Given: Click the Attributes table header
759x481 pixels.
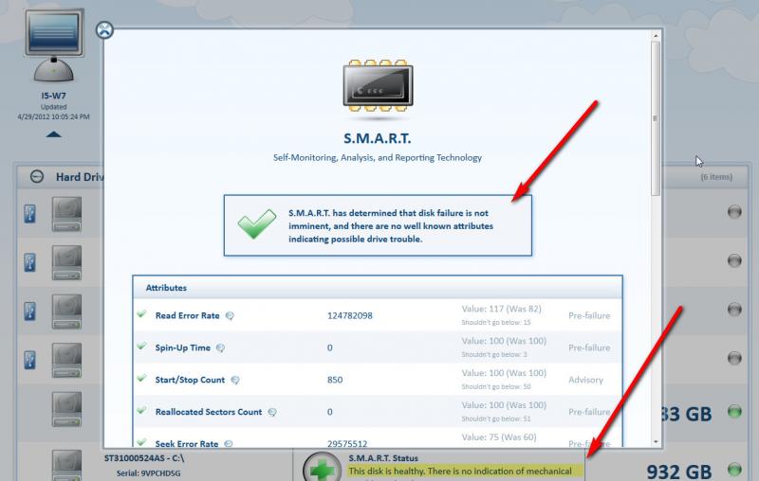Looking at the screenshot, I should (378, 288).
